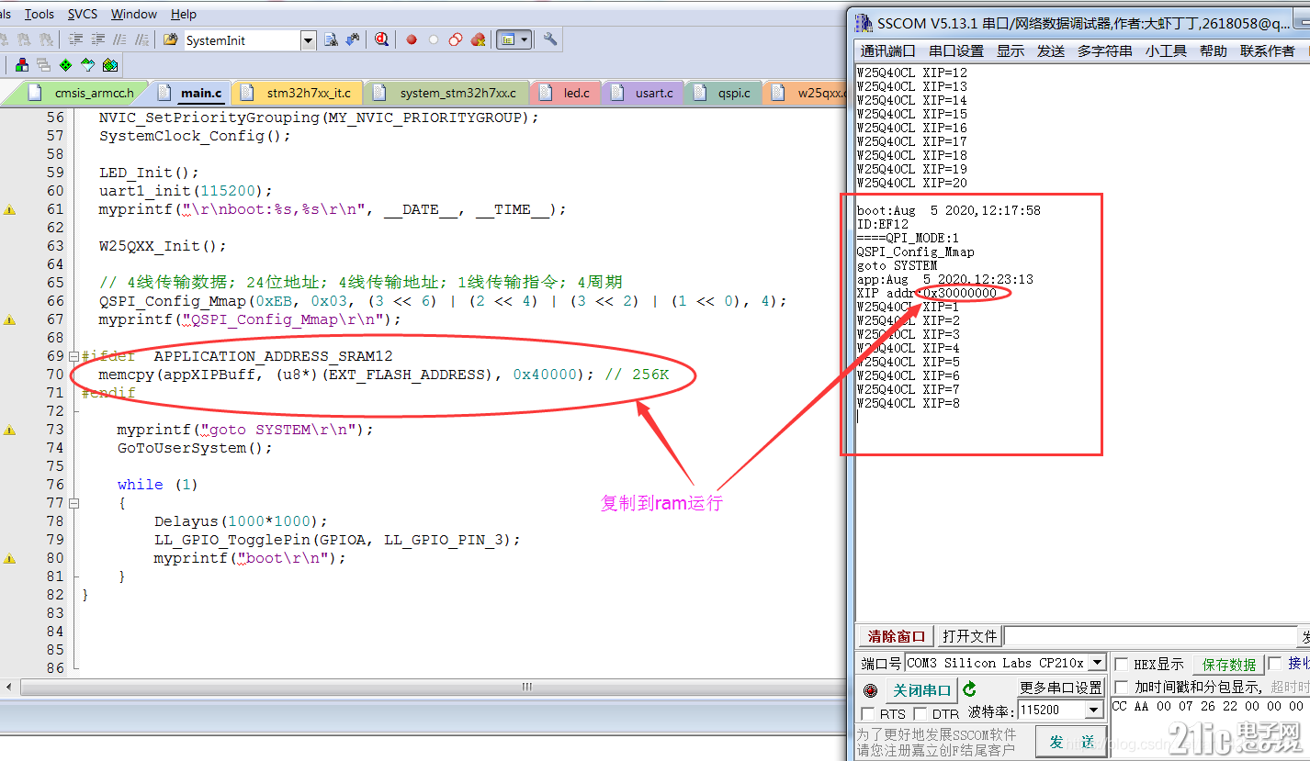Click the unindent selected lines icon

tap(98, 39)
